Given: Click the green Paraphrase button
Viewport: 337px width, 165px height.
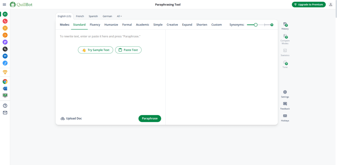Looking at the screenshot, I should tap(150, 119).
